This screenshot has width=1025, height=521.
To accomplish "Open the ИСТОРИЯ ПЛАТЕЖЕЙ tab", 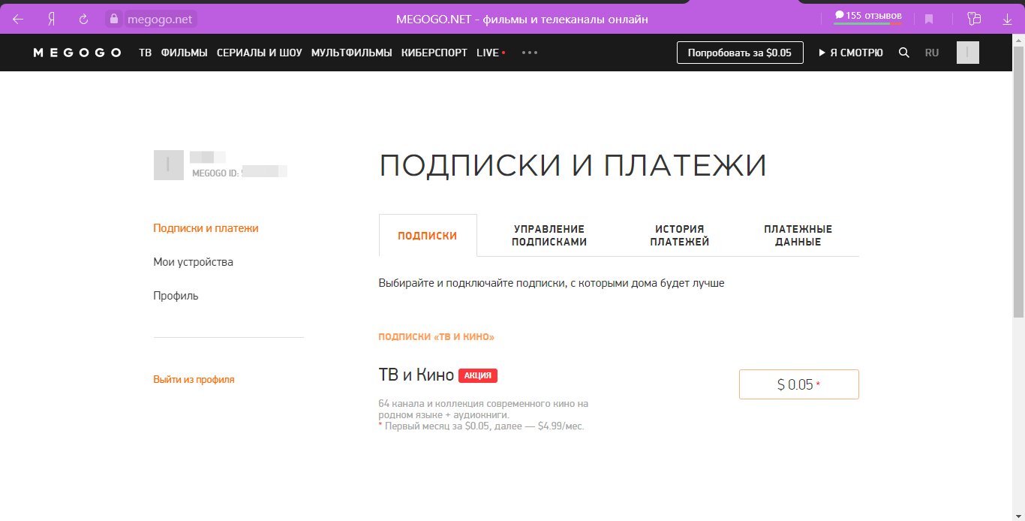I will point(680,236).
